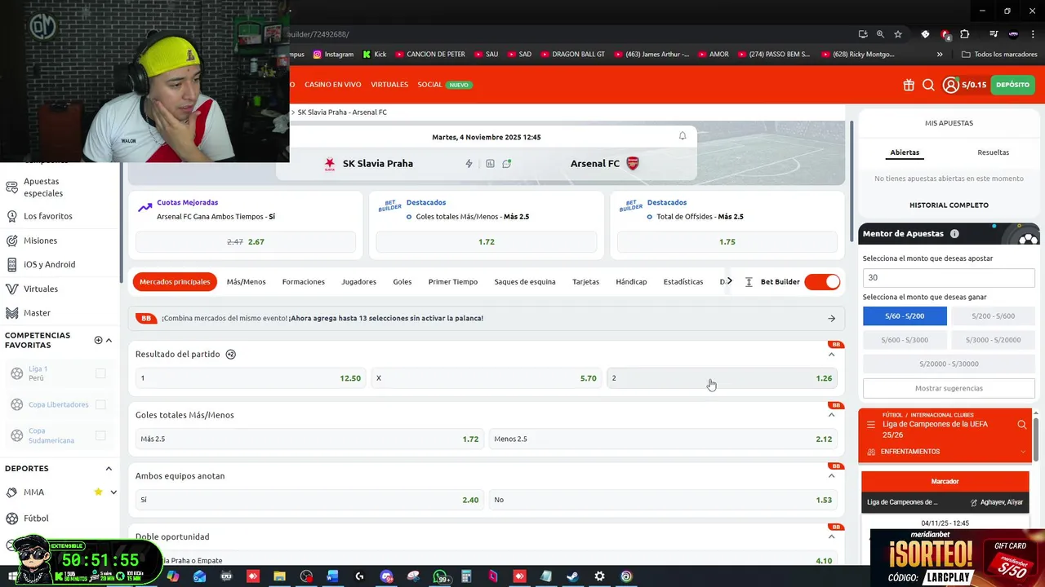Select the S/3000 - S/20000 winnings range
This screenshot has height=587, width=1045.
coord(993,340)
